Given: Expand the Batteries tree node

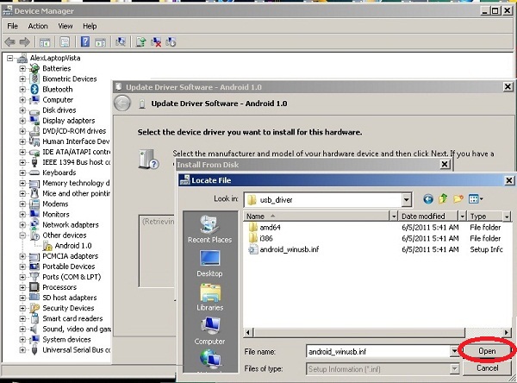Looking at the screenshot, I should (x=22, y=69).
